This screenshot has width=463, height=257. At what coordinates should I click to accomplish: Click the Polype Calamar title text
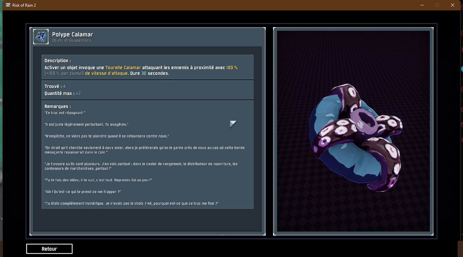coord(72,34)
